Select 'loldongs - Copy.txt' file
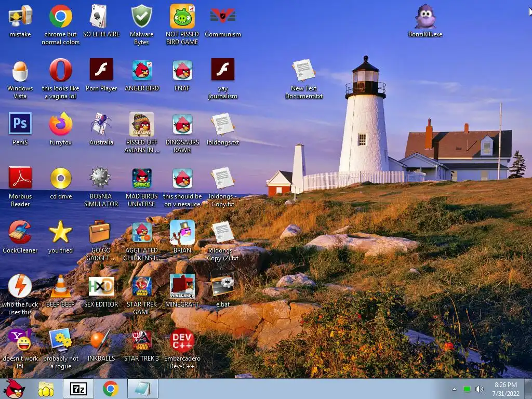Screen dimensions: 532x399 click(x=222, y=178)
